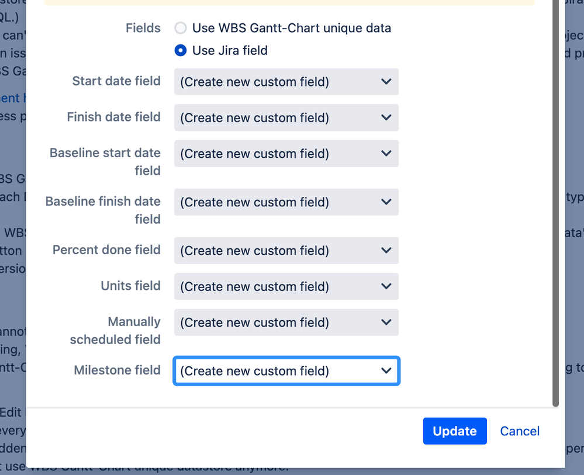The height and width of the screenshot is (475, 584).
Task: Click the chevron on Baseline finish date dropdown
Action: click(386, 202)
